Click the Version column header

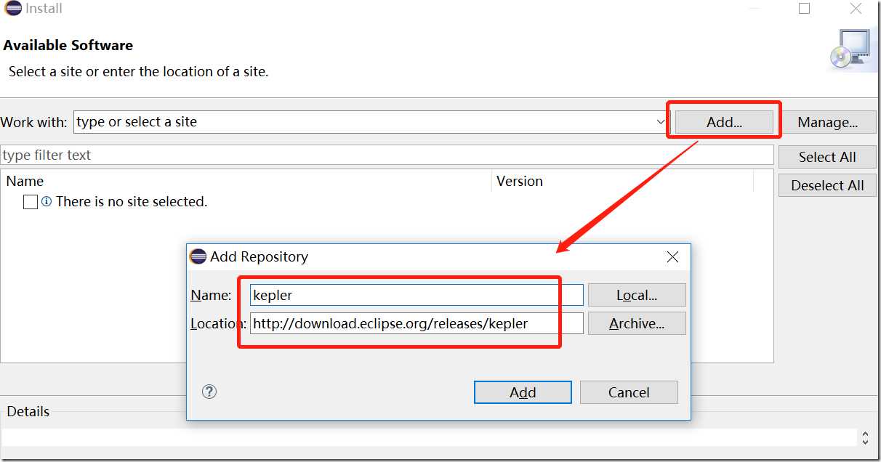coord(623,182)
